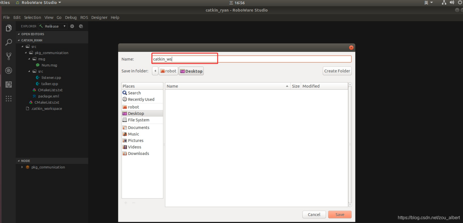Click Save in the dialog
Screen dimensions: 463x223
coord(340,215)
